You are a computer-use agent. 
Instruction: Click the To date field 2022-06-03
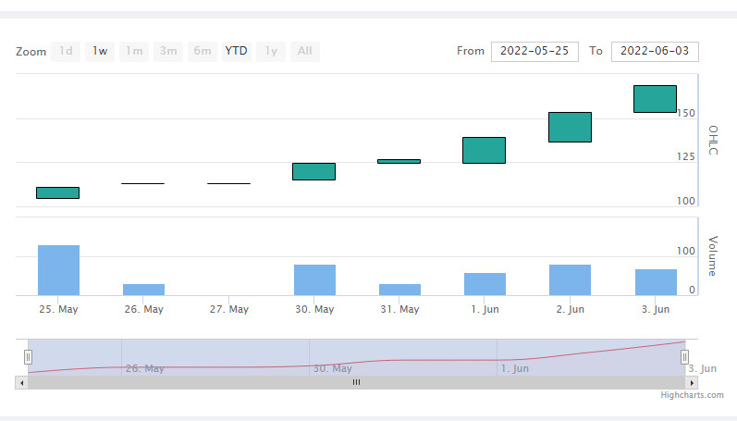(x=655, y=51)
